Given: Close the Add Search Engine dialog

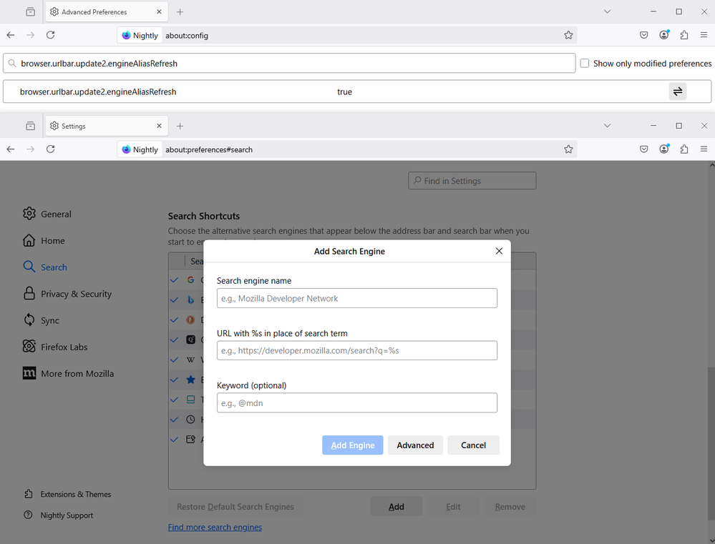Looking at the screenshot, I should [x=499, y=251].
